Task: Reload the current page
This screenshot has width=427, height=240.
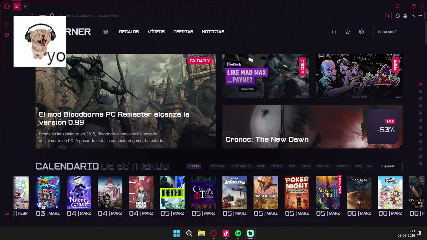Action: (x=32, y=15)
